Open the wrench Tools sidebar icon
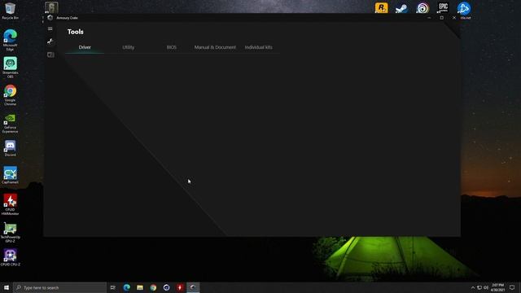Image resolution: width=521 pixels, height=293 pixels. 50,42
